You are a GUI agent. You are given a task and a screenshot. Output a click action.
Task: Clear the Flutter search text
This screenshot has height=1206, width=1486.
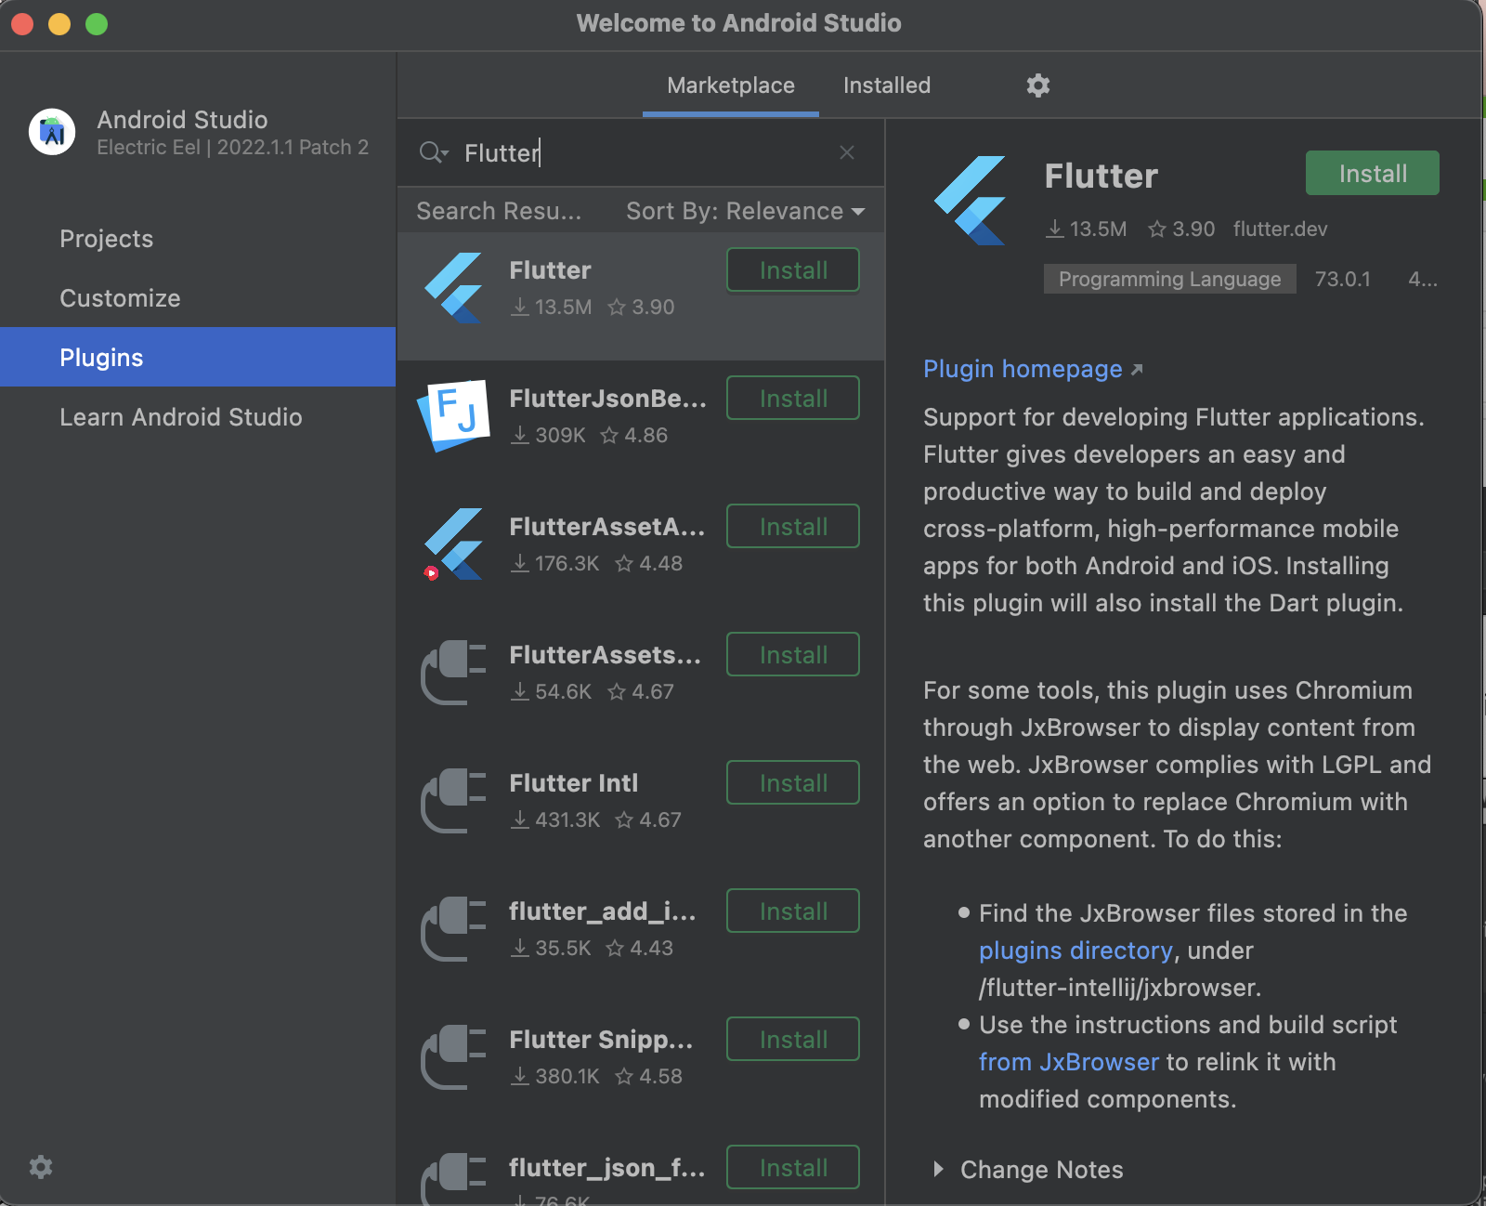click(847, 152)
